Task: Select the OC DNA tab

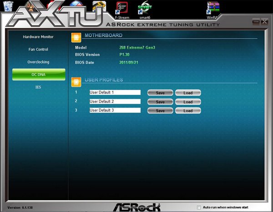Action: [x=39, y=74]
